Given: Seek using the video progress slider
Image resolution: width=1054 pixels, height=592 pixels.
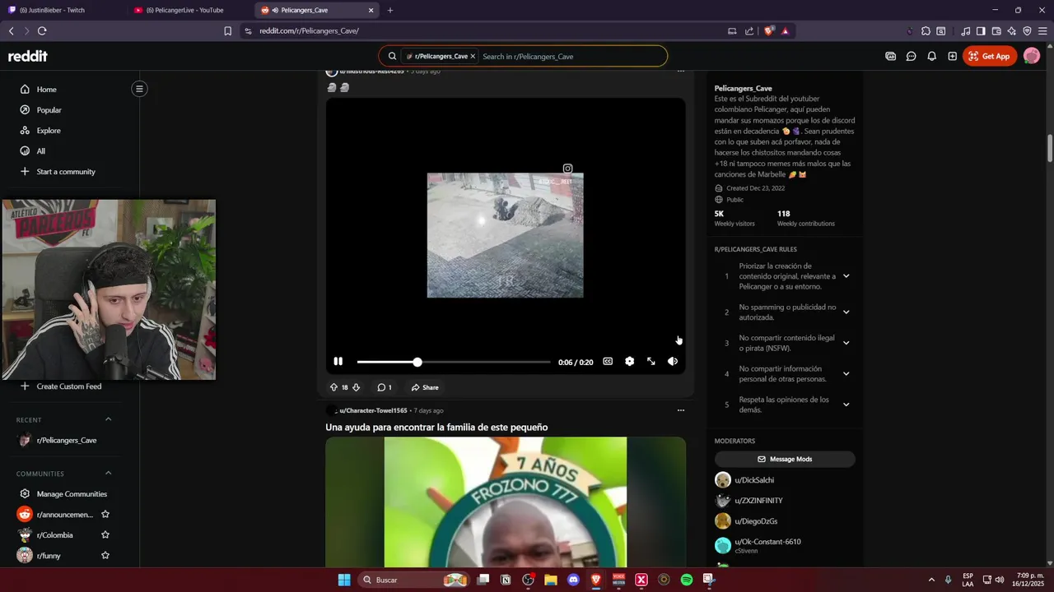Looking at the screenshot, I should point(454,362).
